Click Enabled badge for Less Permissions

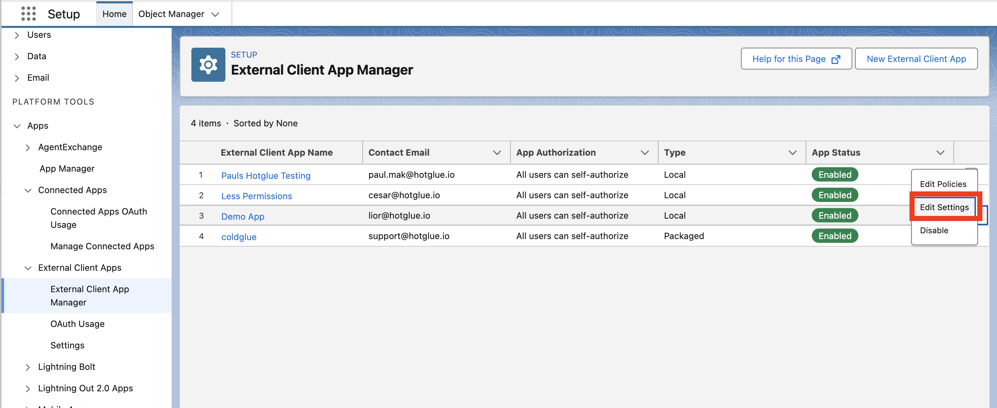[835, 195]
